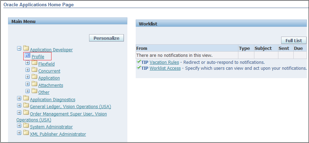Open the XML Publisher Administrator link
This screenshot has width=309, height=143.
point(58,134)
